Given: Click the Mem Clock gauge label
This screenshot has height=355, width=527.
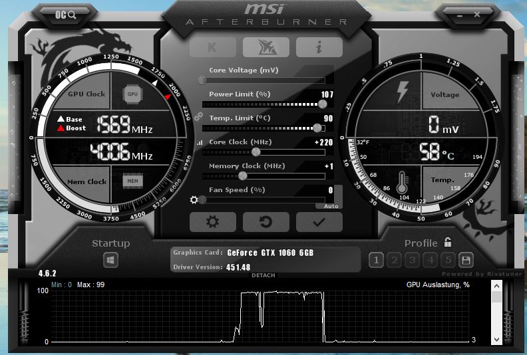Looking at the screenshot, I should coord(87,181).
